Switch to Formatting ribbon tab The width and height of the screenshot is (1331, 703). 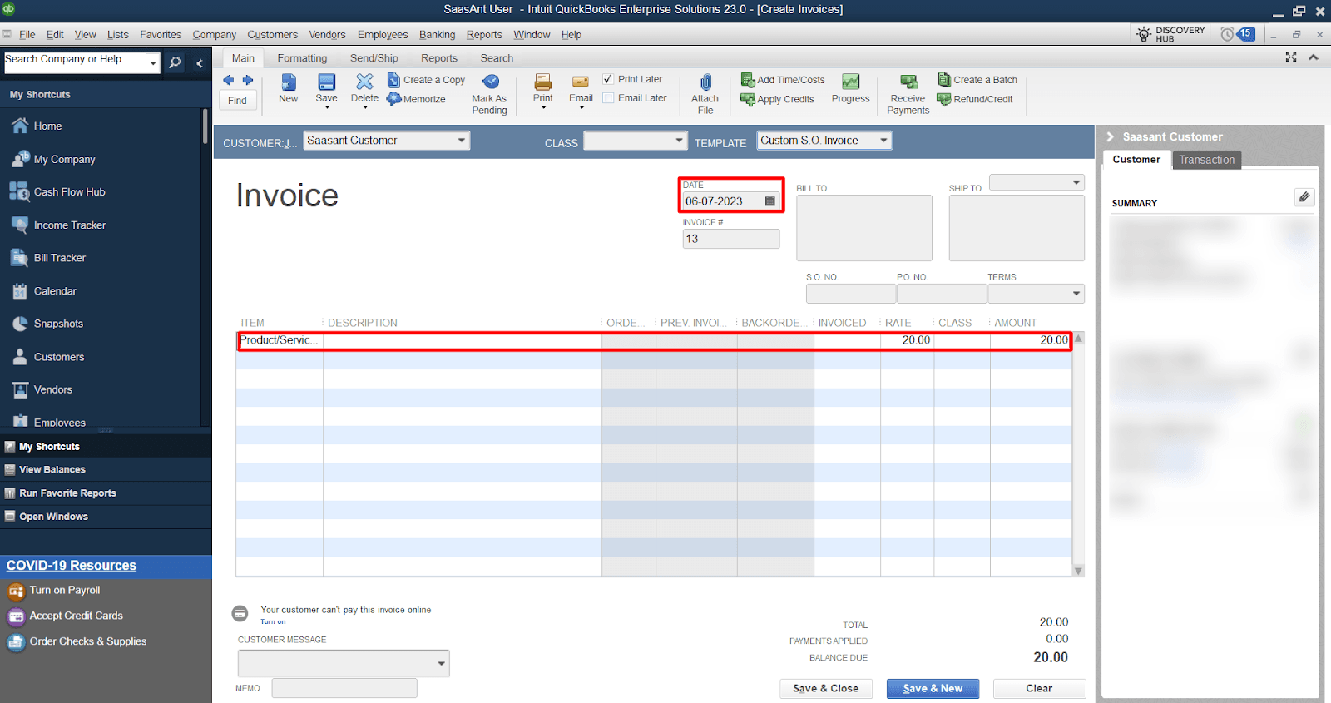tap(302, 58)
